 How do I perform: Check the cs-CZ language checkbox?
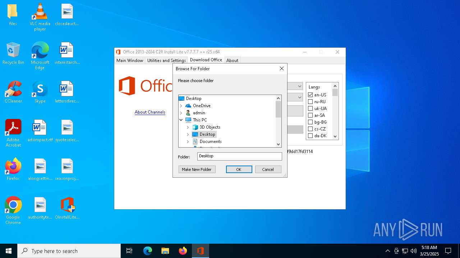310,129
